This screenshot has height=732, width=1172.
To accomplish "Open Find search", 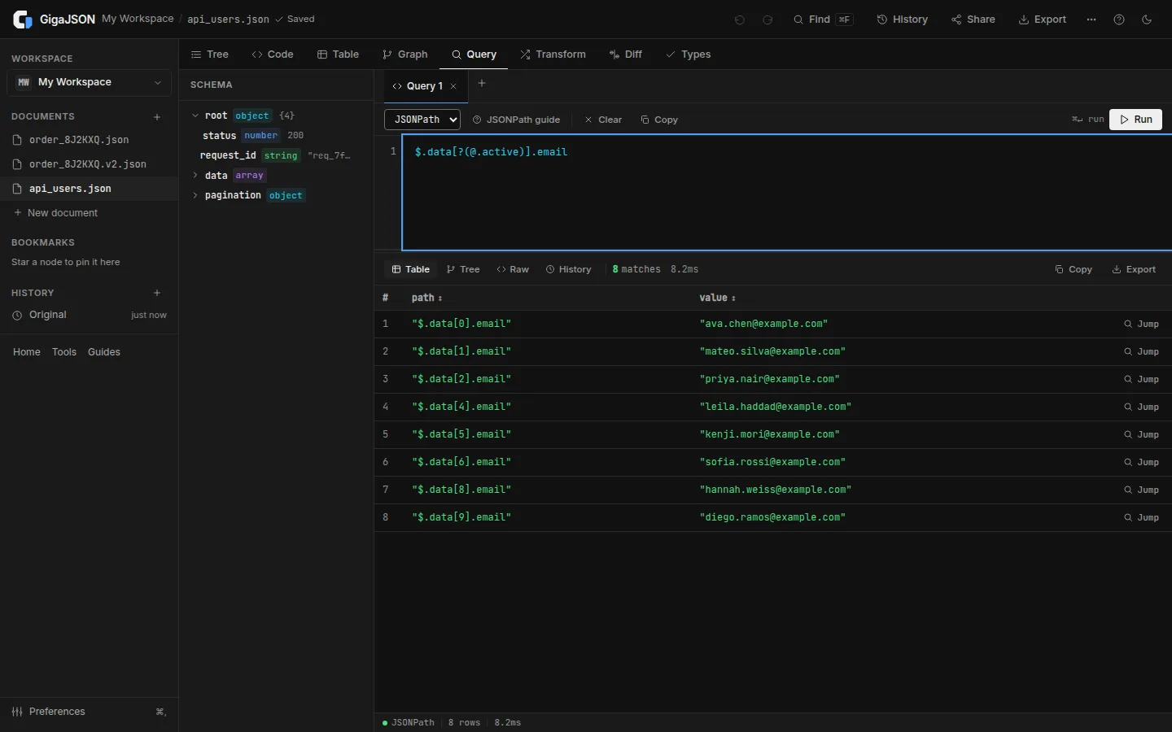I will point(823,20).
